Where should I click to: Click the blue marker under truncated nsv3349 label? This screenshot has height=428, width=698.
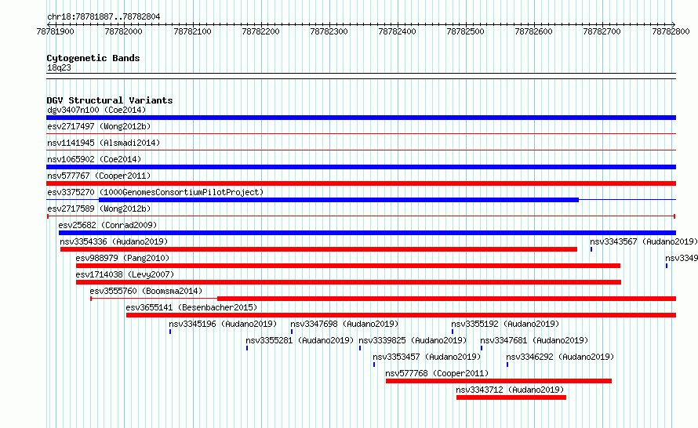667,266
